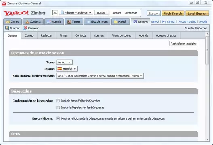Select the Firmas options subtab
Viewport: 213px width, 145px height.
tap(64, 35)
